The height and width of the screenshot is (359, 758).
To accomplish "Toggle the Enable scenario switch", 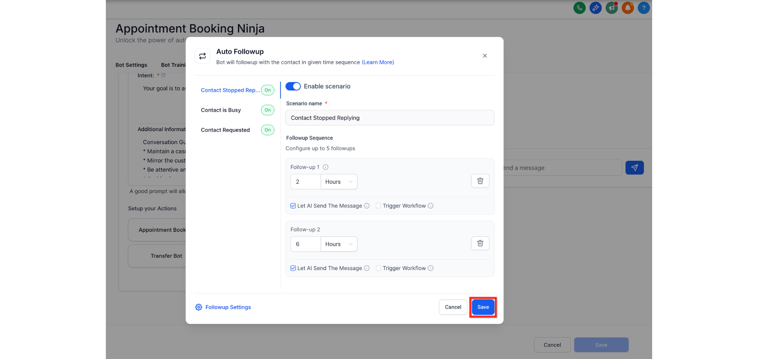I will pos(293,86).
